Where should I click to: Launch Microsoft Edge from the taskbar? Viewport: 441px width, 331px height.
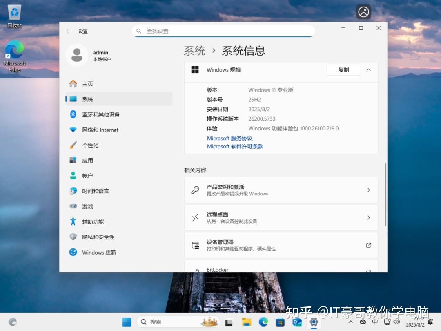(263, 322)
